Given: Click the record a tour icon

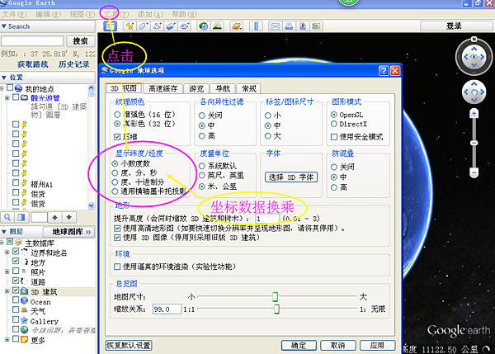Looking at the screenshot, I should [185, 26].
